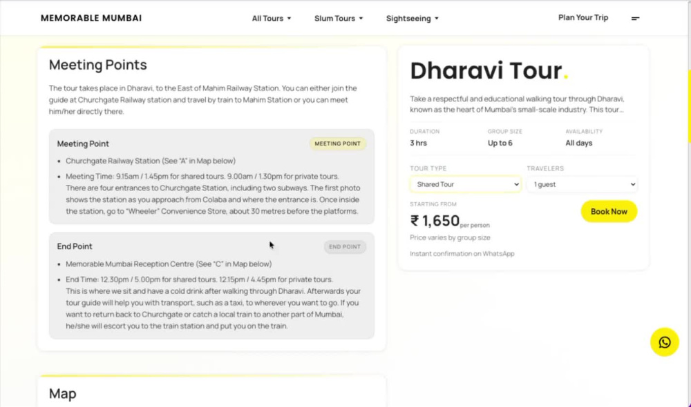Click 'Instant confirmation on WhatsApp' text
Image resolution: width=691 pixels, height=407 pixels.
coord(462,253)
